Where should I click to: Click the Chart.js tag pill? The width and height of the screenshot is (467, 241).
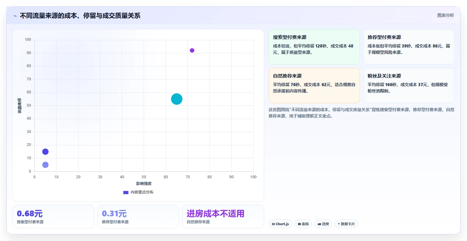pyautogui.click(x=280, y=224)
